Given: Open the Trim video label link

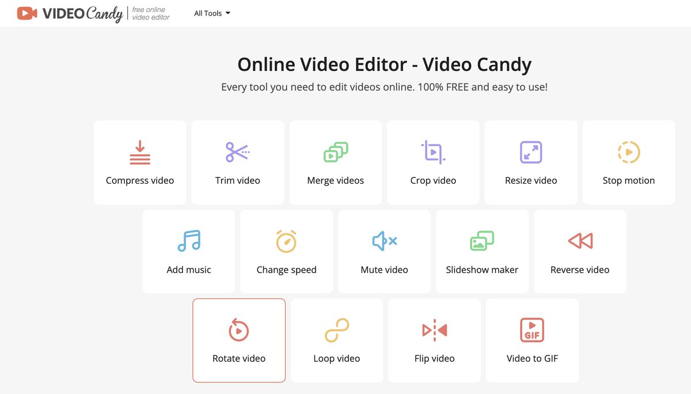Looking at the screenshot, I should tap(237, 180).
